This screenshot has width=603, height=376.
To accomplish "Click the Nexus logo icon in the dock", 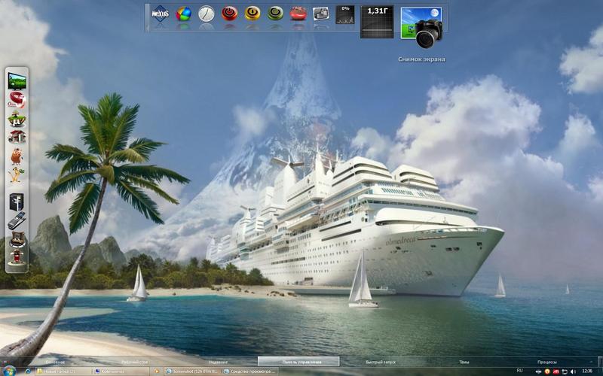I will pyautogui.click(x=160, y=14).
